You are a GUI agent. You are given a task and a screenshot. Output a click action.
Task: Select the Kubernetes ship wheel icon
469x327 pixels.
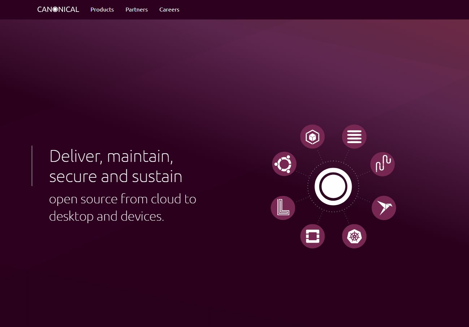click(354, 236)
